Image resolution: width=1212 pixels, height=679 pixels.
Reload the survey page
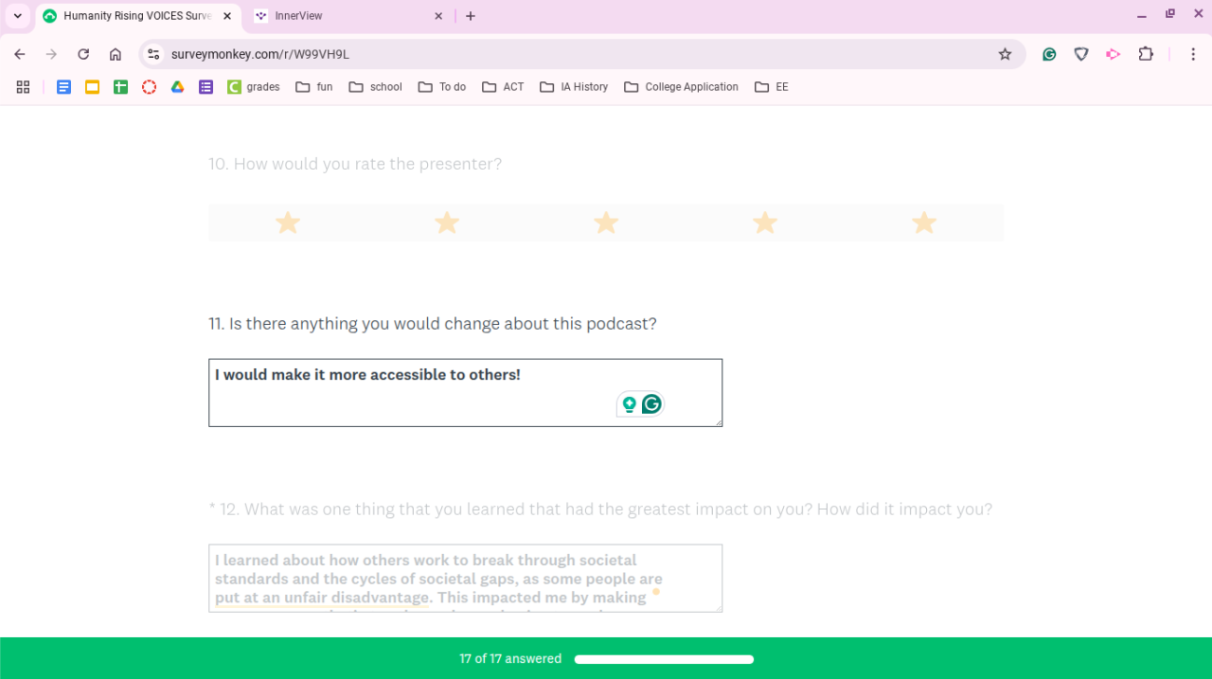[x=83, y=55]
